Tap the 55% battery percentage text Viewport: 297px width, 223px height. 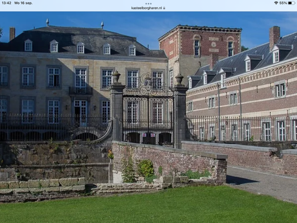point(283,3)
